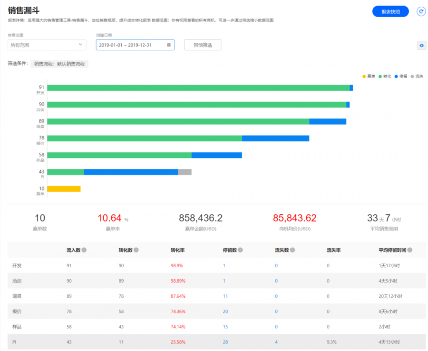
Task: Select the 25.58% conversion rate cell
Action: click(x=178, y=342)
